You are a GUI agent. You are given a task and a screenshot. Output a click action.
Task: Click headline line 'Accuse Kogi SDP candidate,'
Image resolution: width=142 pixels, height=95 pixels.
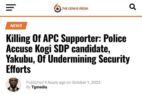coord(58,49)
